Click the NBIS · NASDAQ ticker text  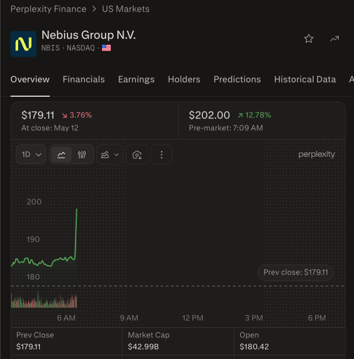[68, 48]
